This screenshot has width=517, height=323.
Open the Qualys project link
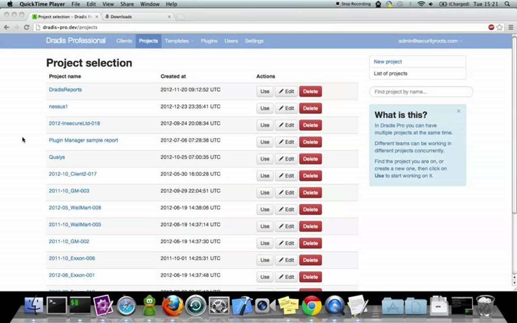[x=57, y=157]
